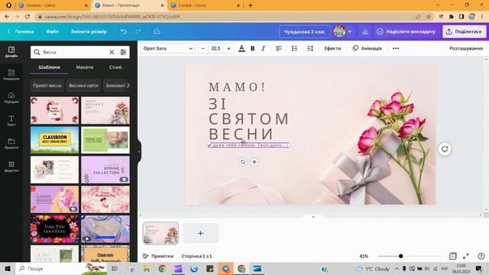This screenshot has width=489, height=275.
Task: Open the Анімація animation panel
Action: 367,48
